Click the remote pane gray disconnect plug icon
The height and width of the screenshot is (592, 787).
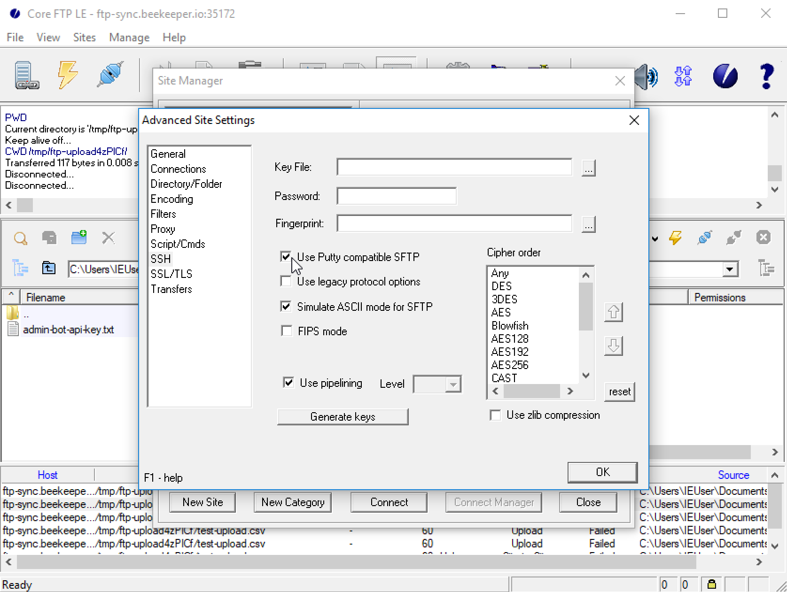[x=733, y=238]
